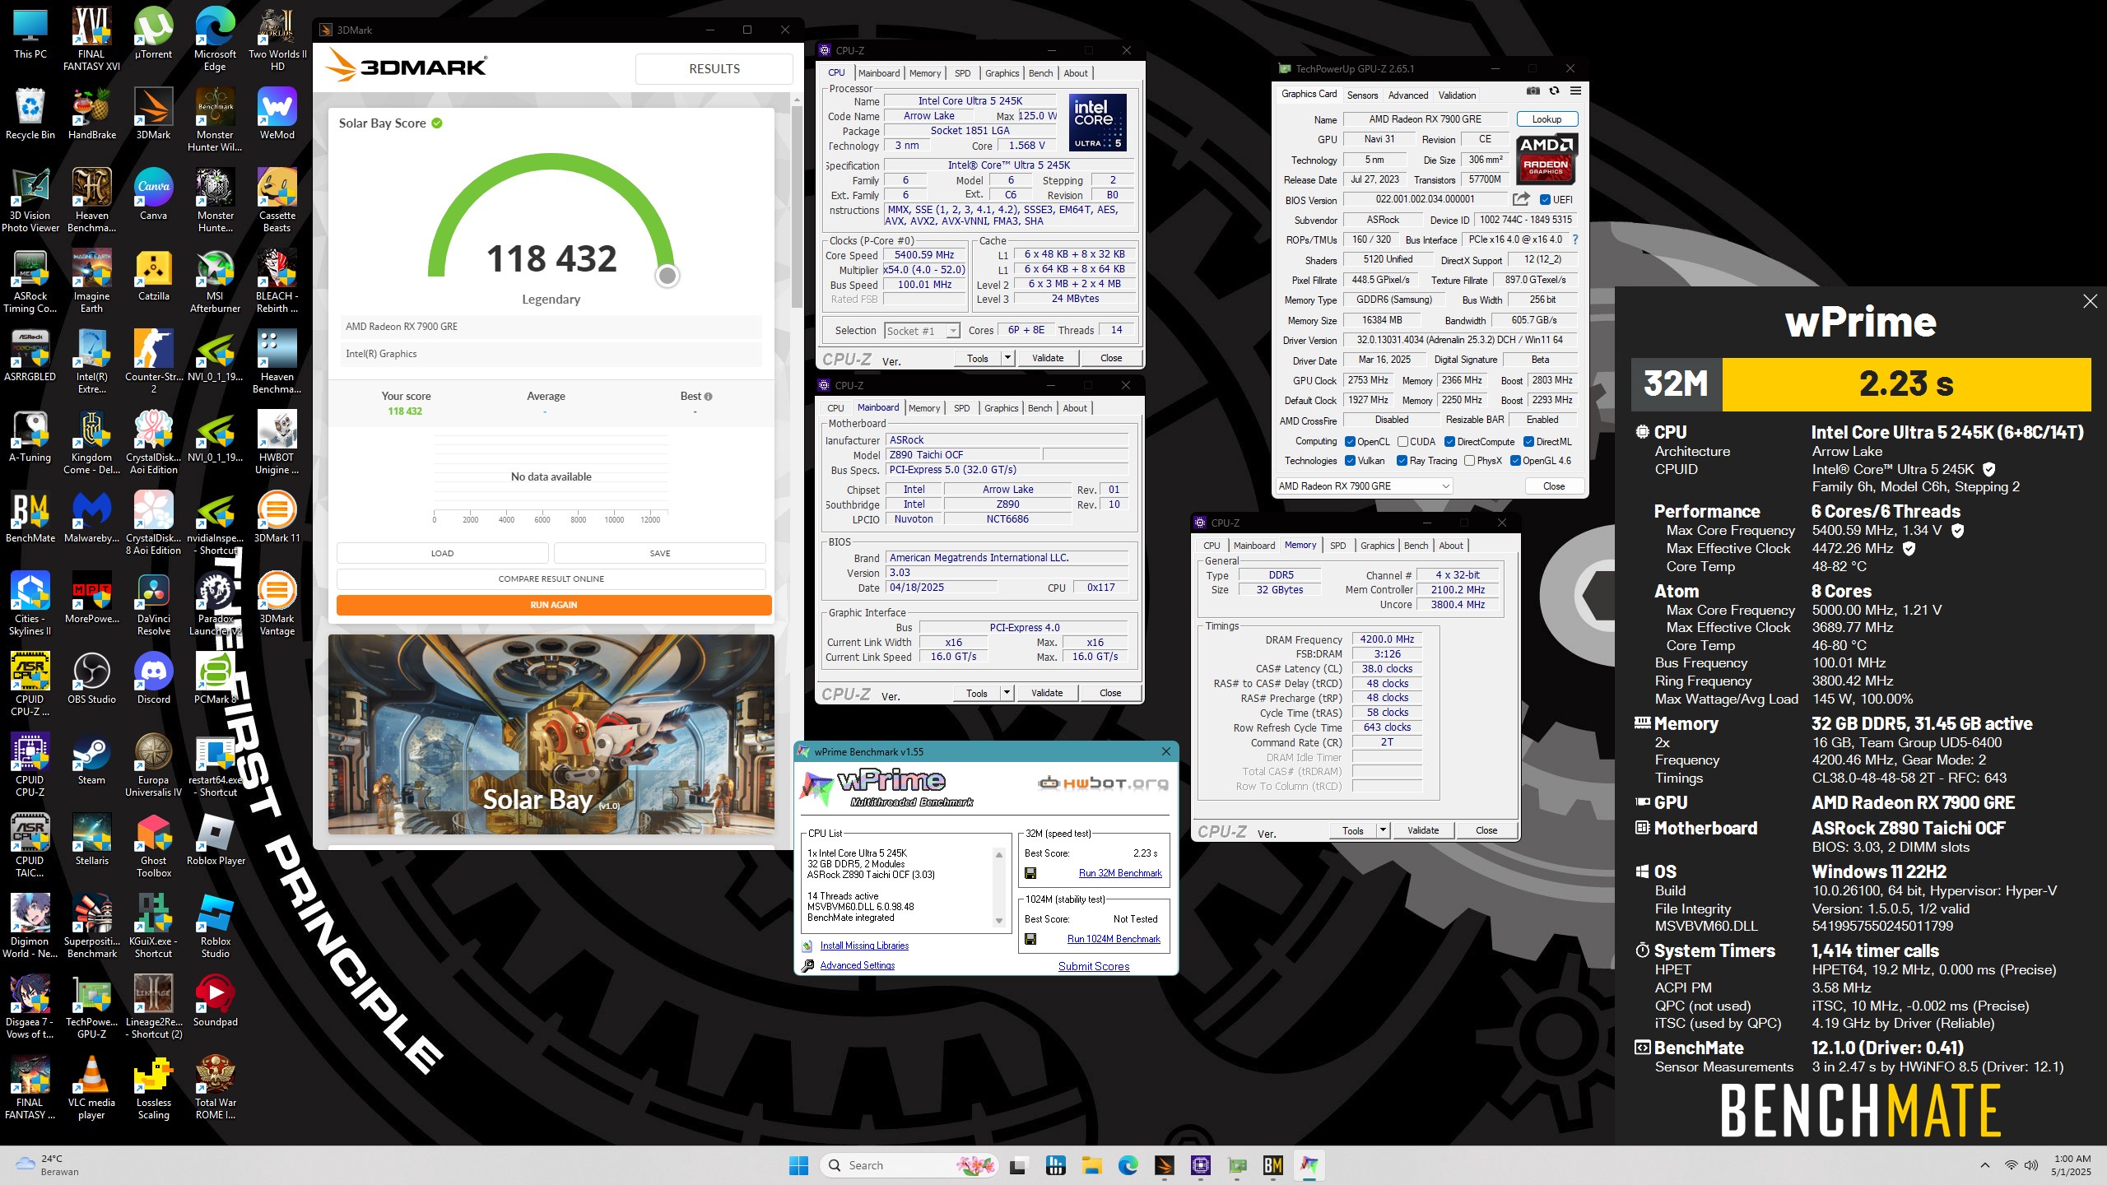
Task: Open the Canva desktop icon
Action: coord(153,195)
